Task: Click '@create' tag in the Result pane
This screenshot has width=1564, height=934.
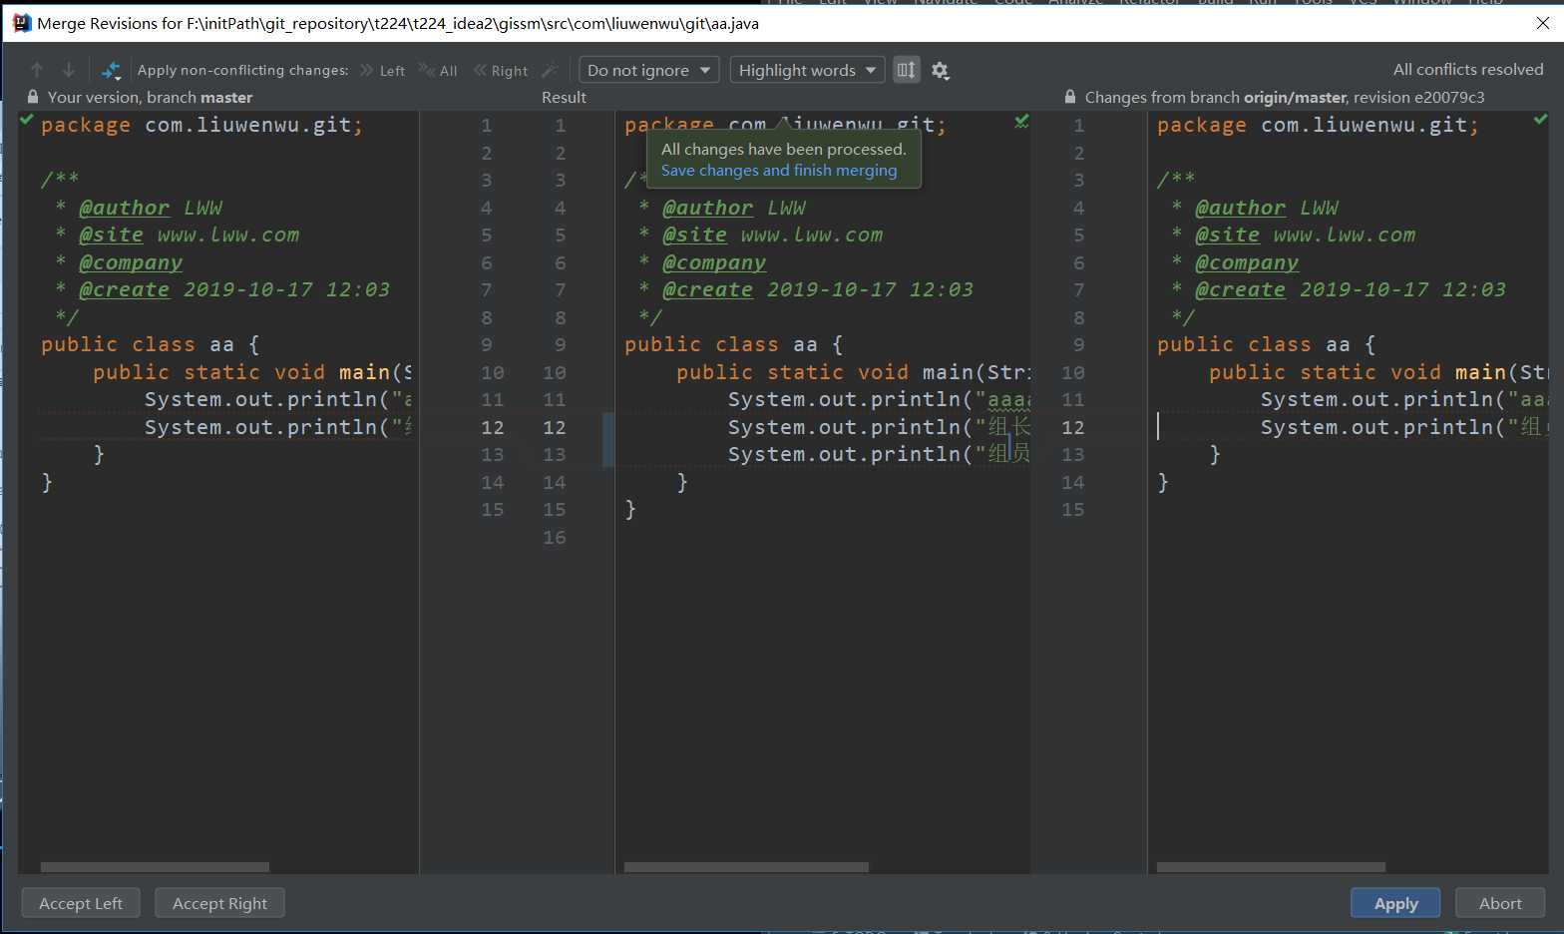Action: pyautogui.click(x=707, y=289)
